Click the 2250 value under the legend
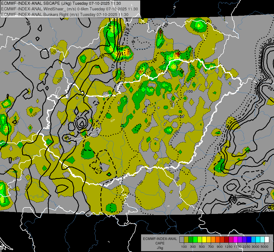This screenshot has width=274, height=252. pos(247,247)
